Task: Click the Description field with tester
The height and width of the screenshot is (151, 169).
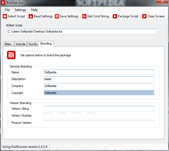Action: (99, 79)
